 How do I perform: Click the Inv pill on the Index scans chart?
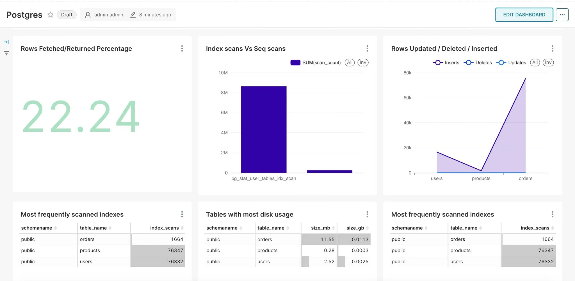coord(363,62)
